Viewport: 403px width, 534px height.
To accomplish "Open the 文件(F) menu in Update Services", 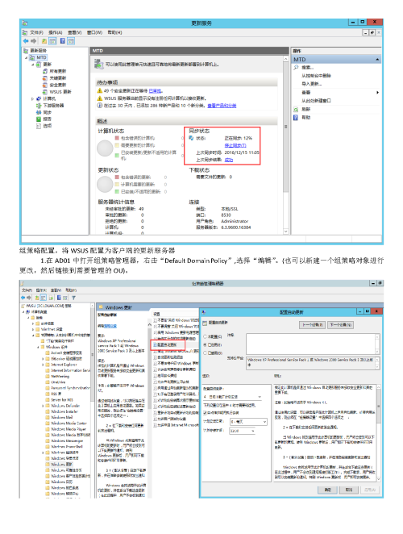I will [x=36, y=32].
